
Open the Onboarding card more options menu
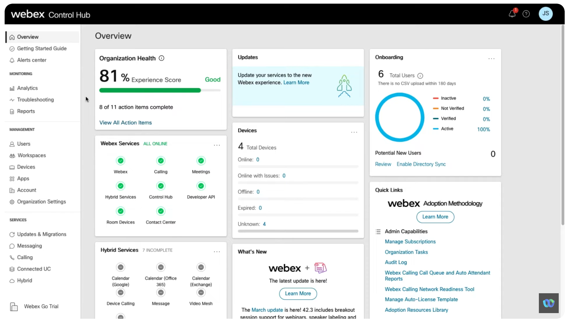491,59
